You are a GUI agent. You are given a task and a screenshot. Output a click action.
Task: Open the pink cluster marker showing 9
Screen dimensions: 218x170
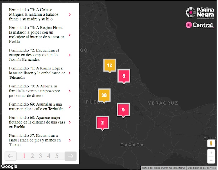[123, 110]
